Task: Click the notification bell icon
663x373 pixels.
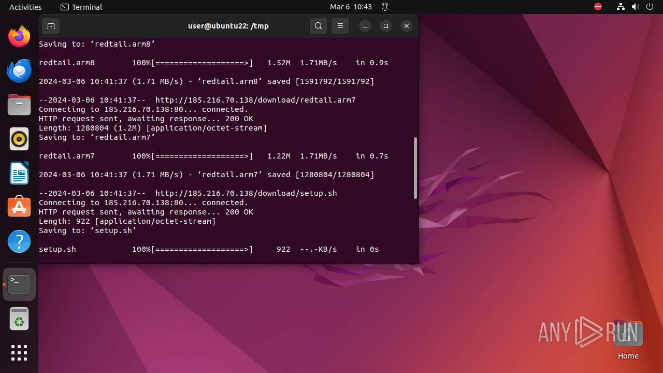Action: (385, 7)
